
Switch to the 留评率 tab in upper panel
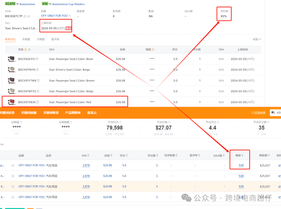[x=55, y=39]
